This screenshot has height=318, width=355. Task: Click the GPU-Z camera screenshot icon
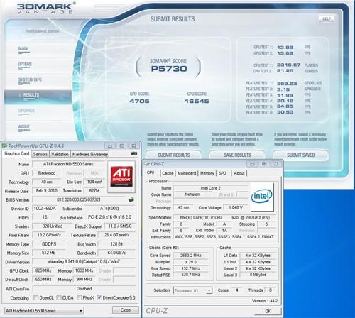coord(134,154)
